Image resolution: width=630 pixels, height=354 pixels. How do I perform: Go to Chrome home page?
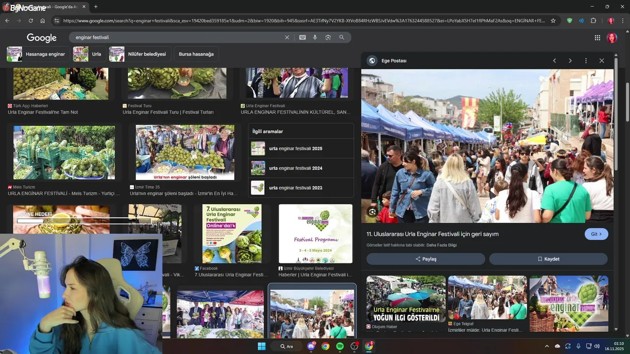[42, 21]
